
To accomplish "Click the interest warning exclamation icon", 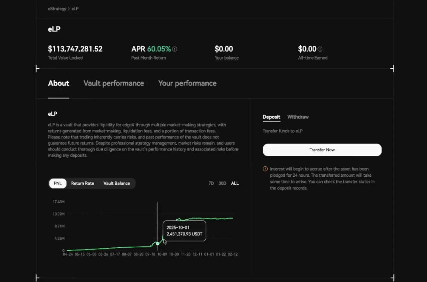I will pyautogui.click(x=265, y=169).
